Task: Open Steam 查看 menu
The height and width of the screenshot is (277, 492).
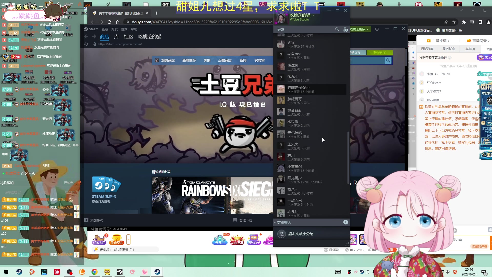Action: pyautogui.click(x=105, y=29)
